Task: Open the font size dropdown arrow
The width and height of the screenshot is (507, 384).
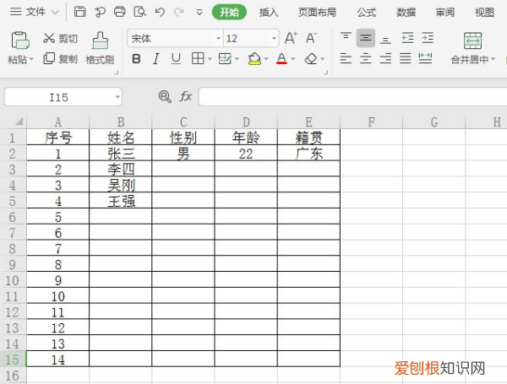Action: pyautogui.click(x=274, y=39)
